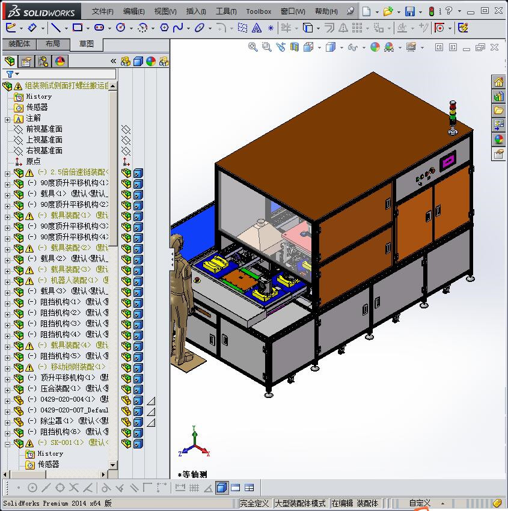Click the 大型装配体模式 status field

[300, 503]
